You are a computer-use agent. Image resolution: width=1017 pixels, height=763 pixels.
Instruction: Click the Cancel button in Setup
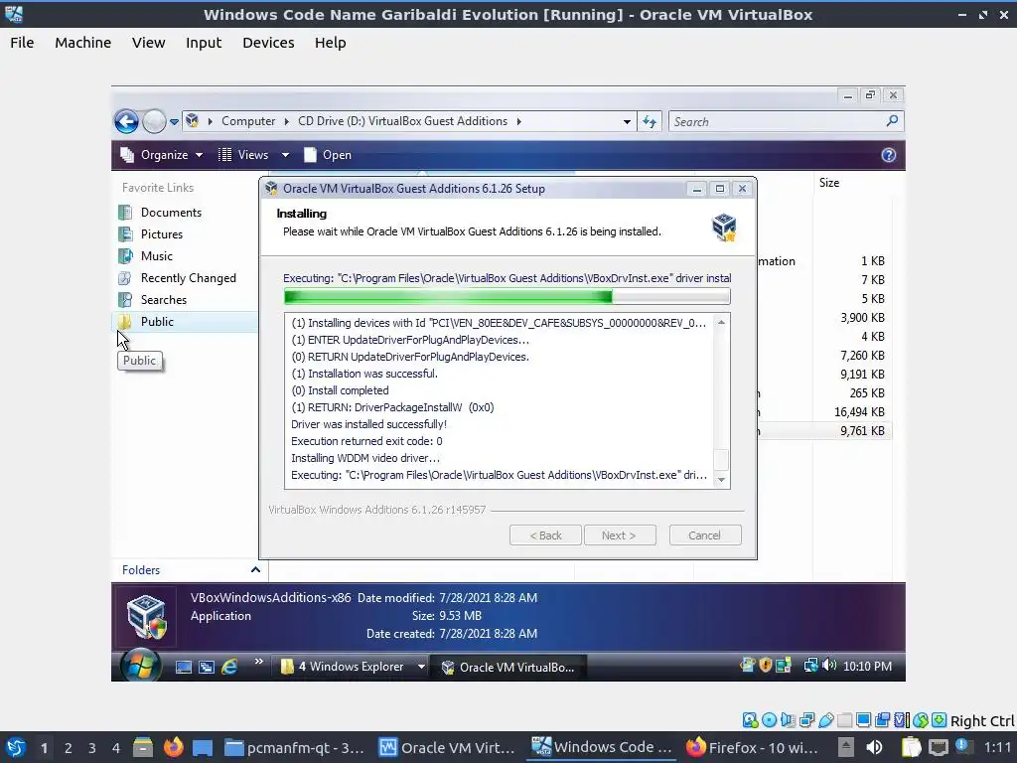click(704, 535)
